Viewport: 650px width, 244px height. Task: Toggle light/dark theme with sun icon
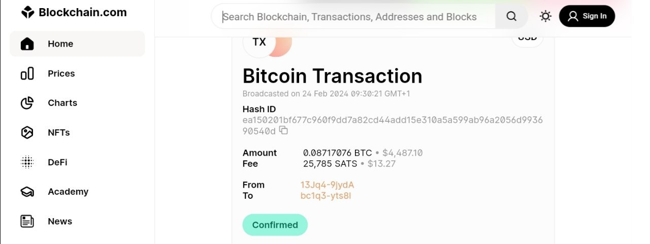click(545, 16)
